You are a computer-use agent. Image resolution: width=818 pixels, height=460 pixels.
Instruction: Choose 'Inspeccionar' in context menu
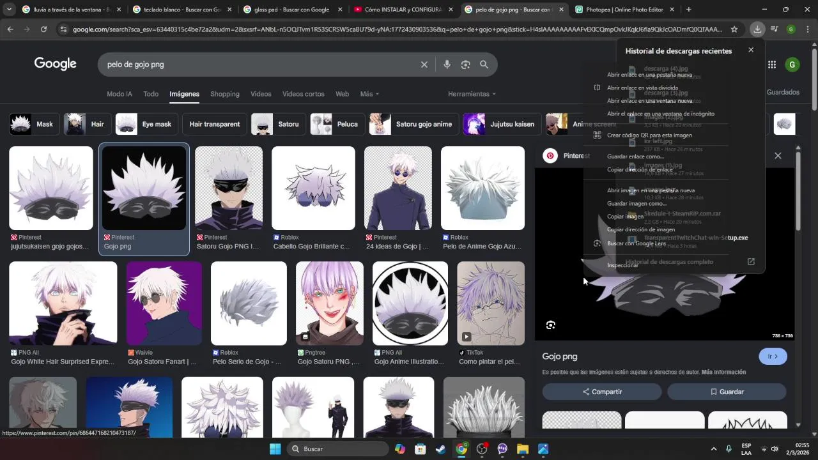tap(622, 265)
